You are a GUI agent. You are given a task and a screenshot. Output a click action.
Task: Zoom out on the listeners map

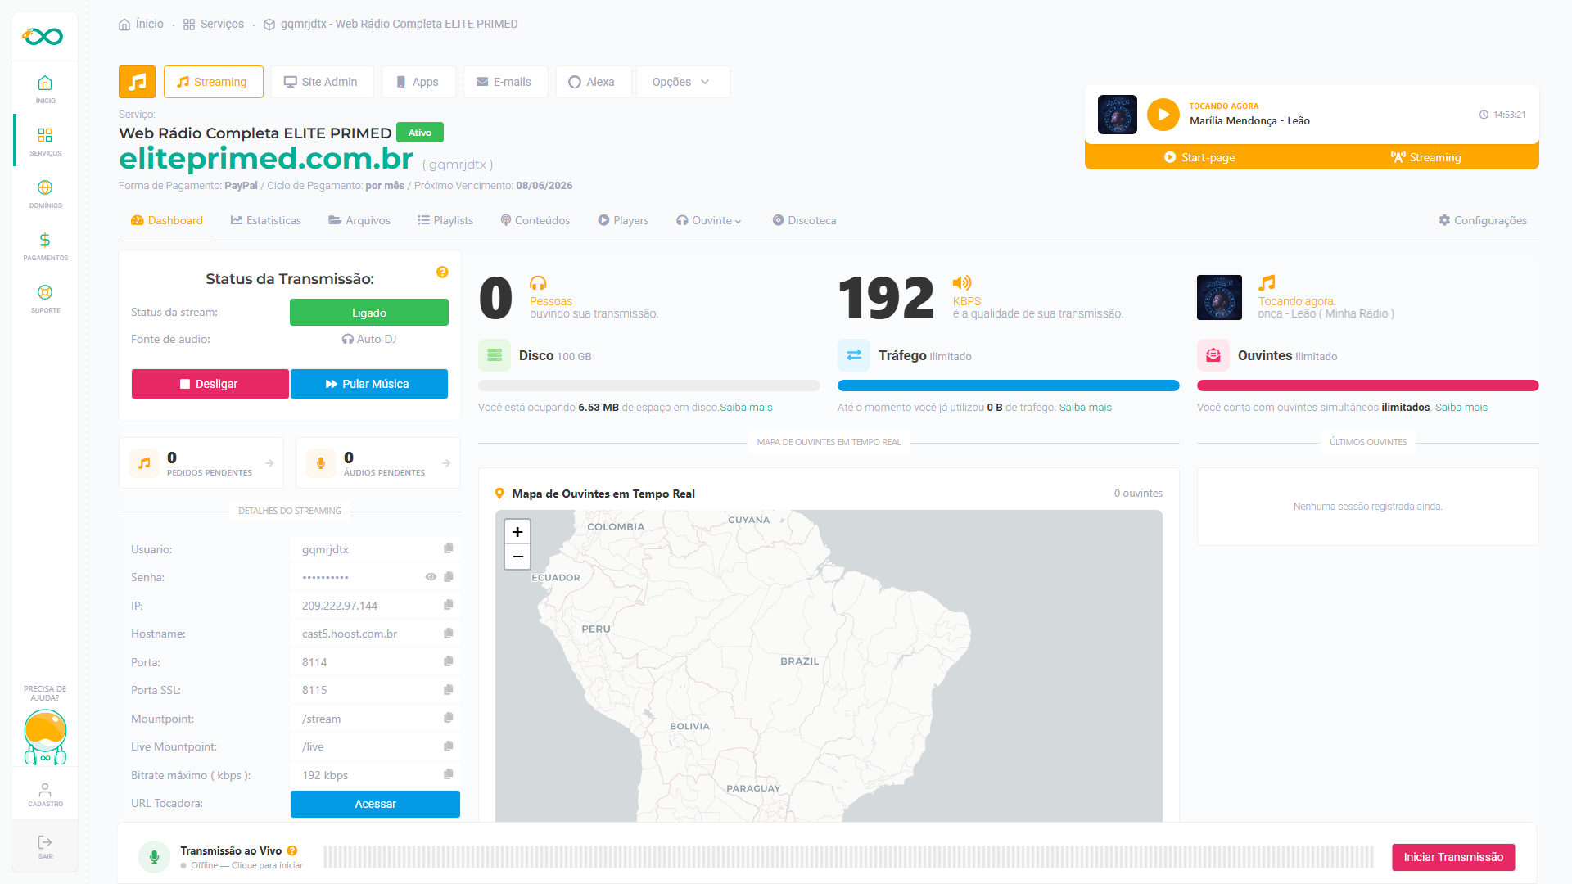point(517,557)
